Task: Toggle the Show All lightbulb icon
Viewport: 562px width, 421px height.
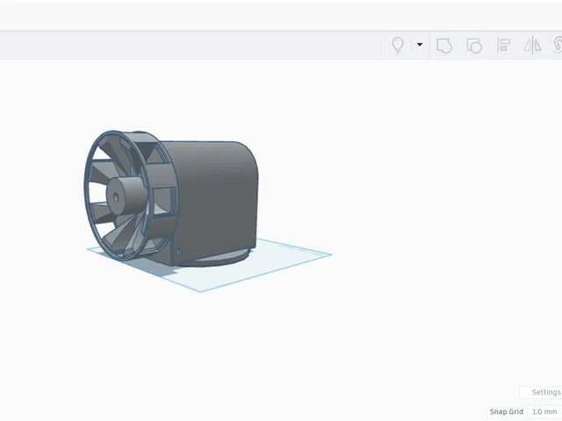Action: click(x=398, y=45)
